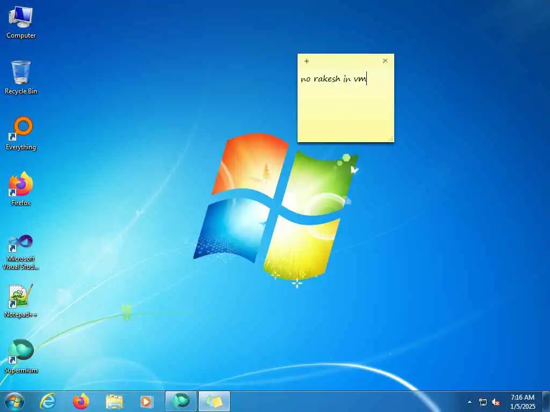The height and width of the screenshot is (412, 550).
Task: Select the Firefox desktop shortcut
Action: tap(21, 189)
